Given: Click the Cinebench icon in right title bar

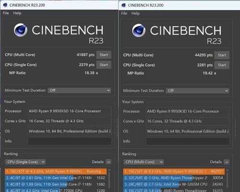Looking at the screenshot, I should (124, 5).
